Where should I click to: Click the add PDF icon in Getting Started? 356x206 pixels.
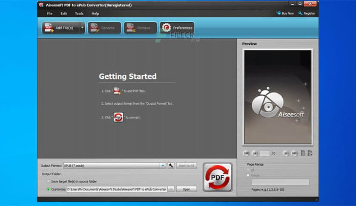[117, 91]
